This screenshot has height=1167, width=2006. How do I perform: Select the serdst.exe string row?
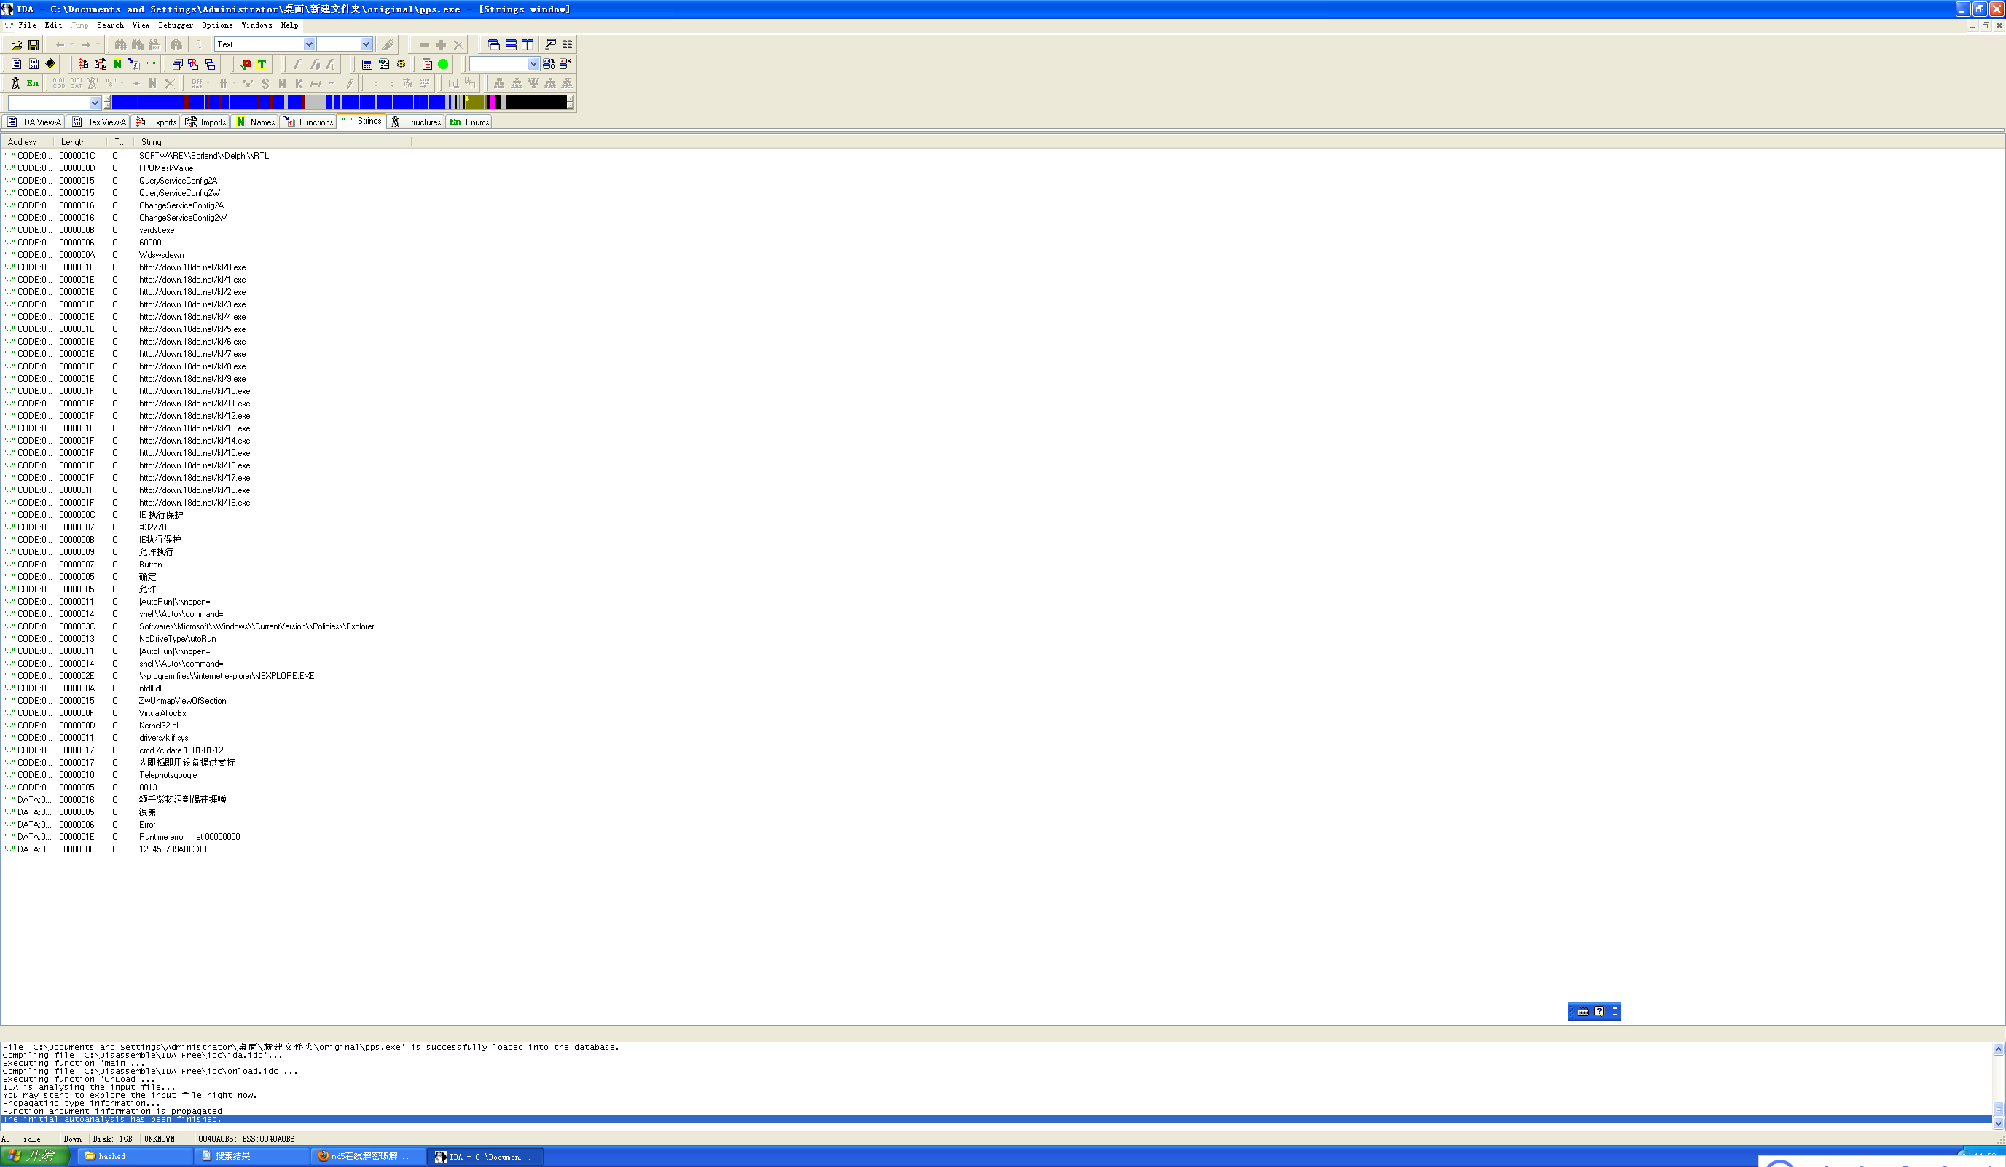coord(157,230)
